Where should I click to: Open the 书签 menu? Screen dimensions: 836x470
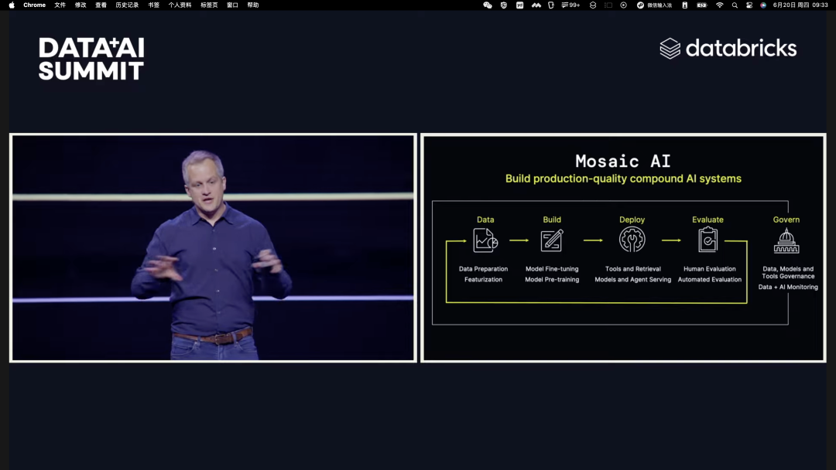(153, 5)
